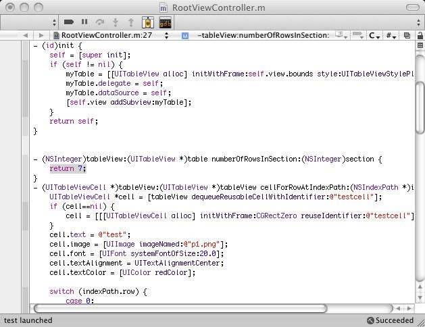Click the Succeeded build status icon
This screenshot has height=327, width=425.
click(x=370, y=320)
